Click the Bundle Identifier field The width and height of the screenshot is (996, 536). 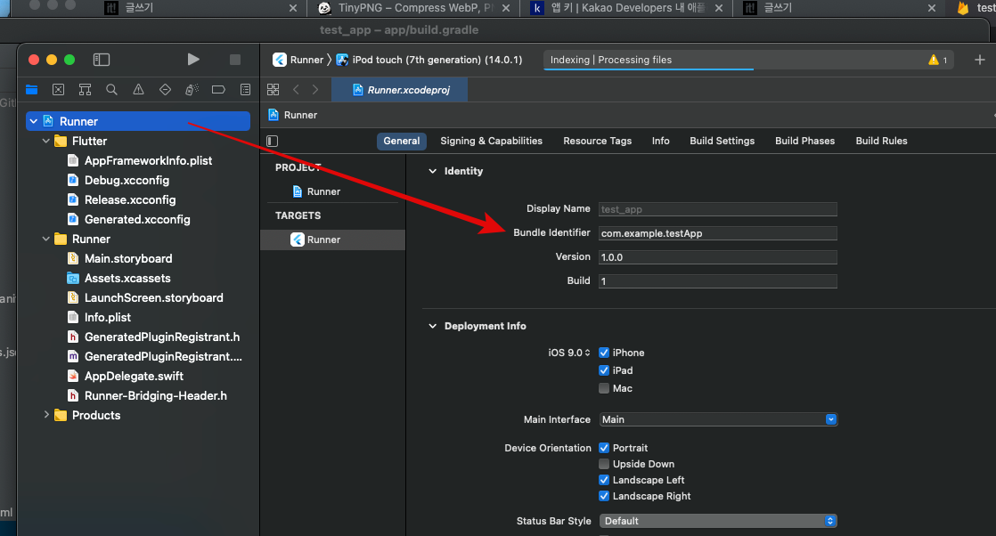click(718, 233)
